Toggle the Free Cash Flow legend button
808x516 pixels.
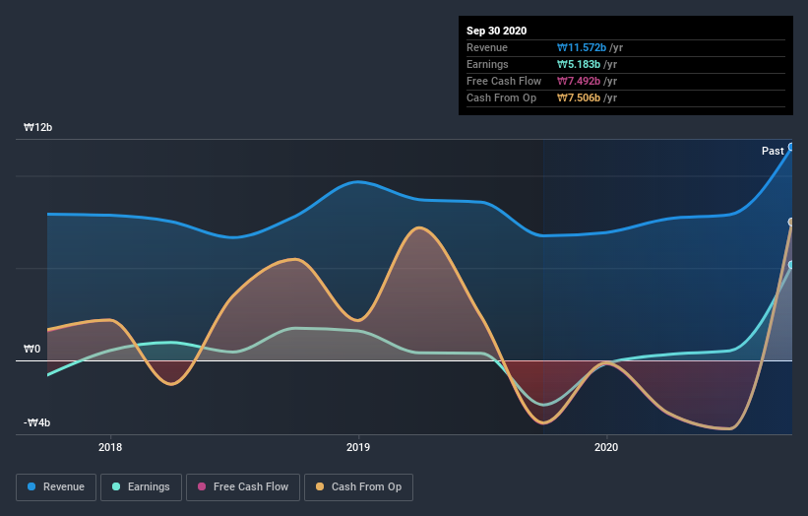point(243,487)
